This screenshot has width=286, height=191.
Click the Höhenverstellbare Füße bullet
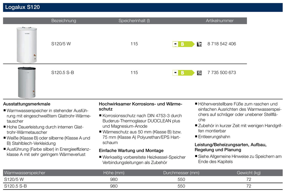(x=238, y=112)
